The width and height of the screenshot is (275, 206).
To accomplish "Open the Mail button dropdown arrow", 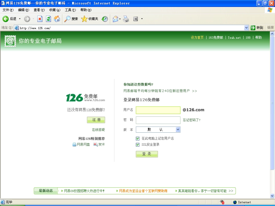I will 120,19.
